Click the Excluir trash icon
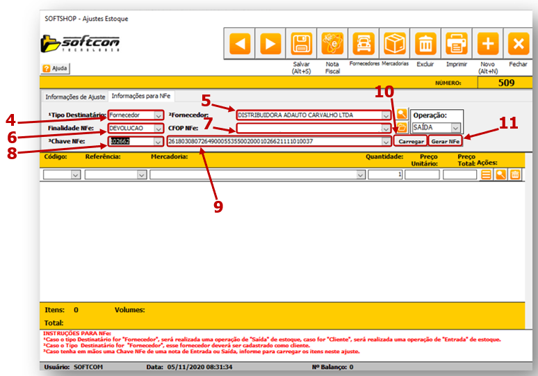The image size is (538, 376). coord(425,44)
